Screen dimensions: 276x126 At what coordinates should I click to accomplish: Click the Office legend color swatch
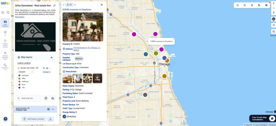(x=19, y=78)
